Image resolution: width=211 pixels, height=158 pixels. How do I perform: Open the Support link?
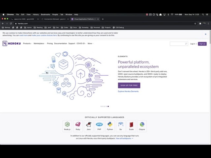[x=72, y=43]
